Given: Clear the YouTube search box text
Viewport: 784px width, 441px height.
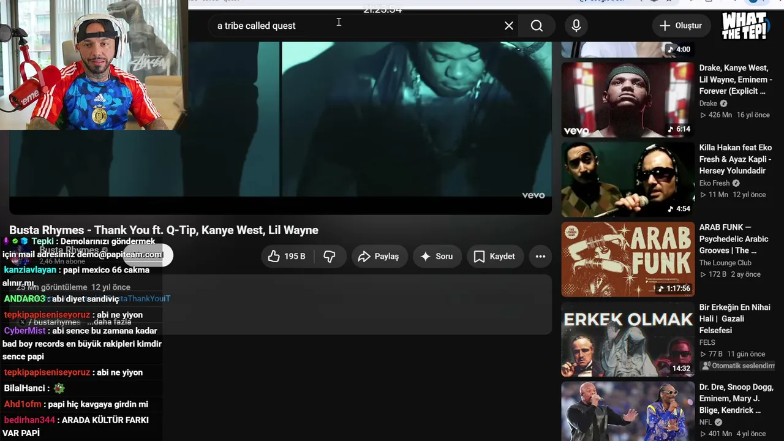Looking at the screenshot, I should 509,26.
